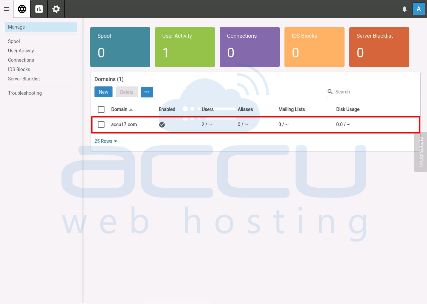The width and height of the screenshot is (427, 304).
Task: Open the Connections summary card
Action: pyautogui.click(x=250, y=47)
